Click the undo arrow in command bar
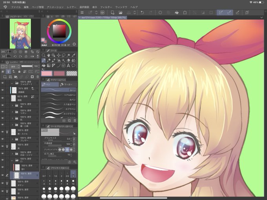Image resolution: width=267 pixels, height=200 pixels. pos(142,13)
